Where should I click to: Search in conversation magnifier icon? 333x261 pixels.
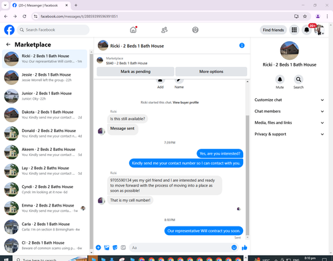pyautogui.click(x=298, y=79)
